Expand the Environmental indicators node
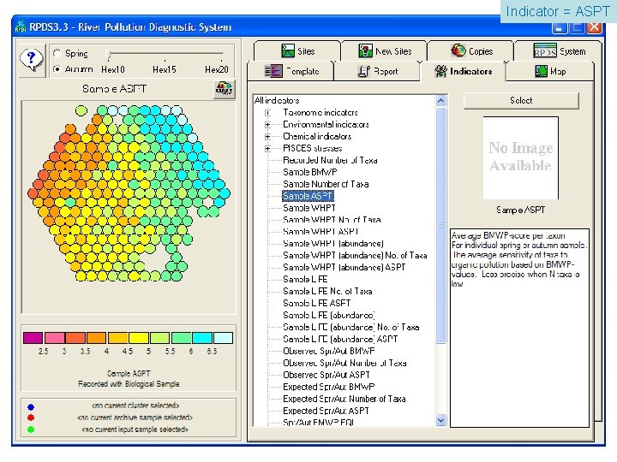 coord(267,125)
